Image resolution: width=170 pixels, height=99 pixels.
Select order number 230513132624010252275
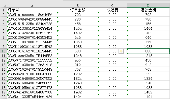point(32,33)
